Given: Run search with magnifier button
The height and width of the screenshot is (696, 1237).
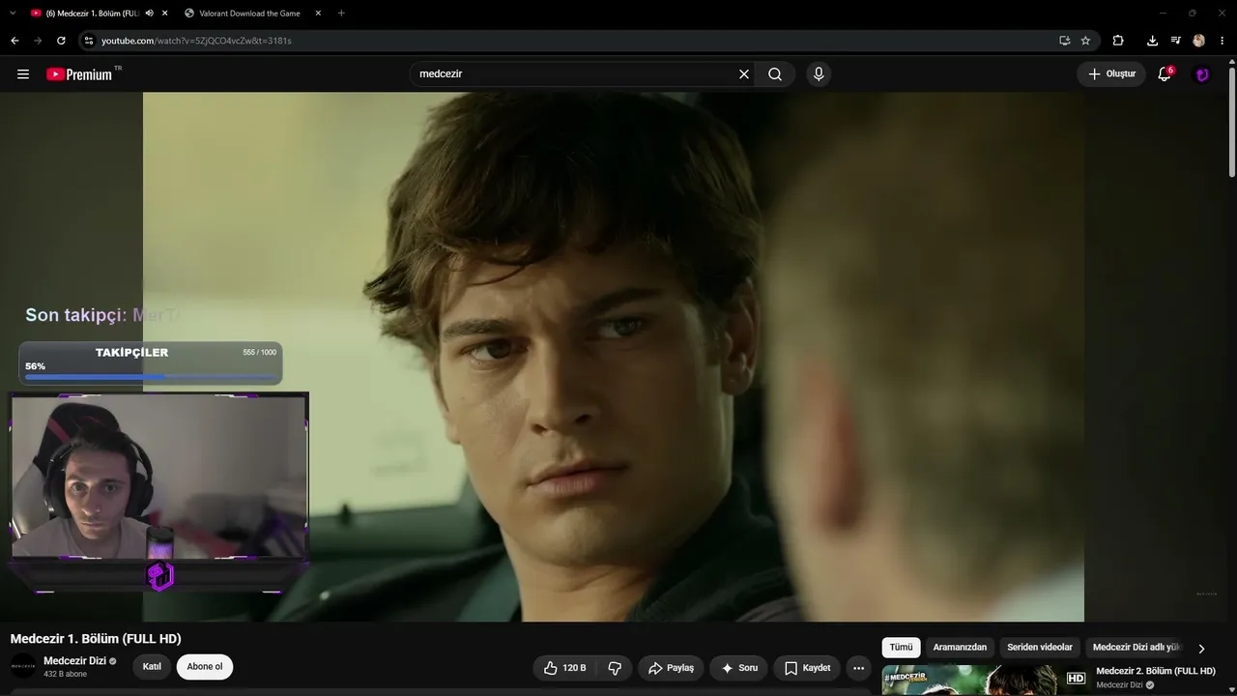Looking at the screenshot, I should click(x=775, y=74).
